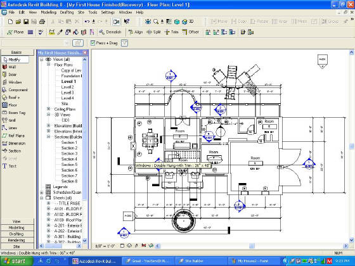Undo the last action
Screen dimensions: 355x266
[x=87, y=22]
